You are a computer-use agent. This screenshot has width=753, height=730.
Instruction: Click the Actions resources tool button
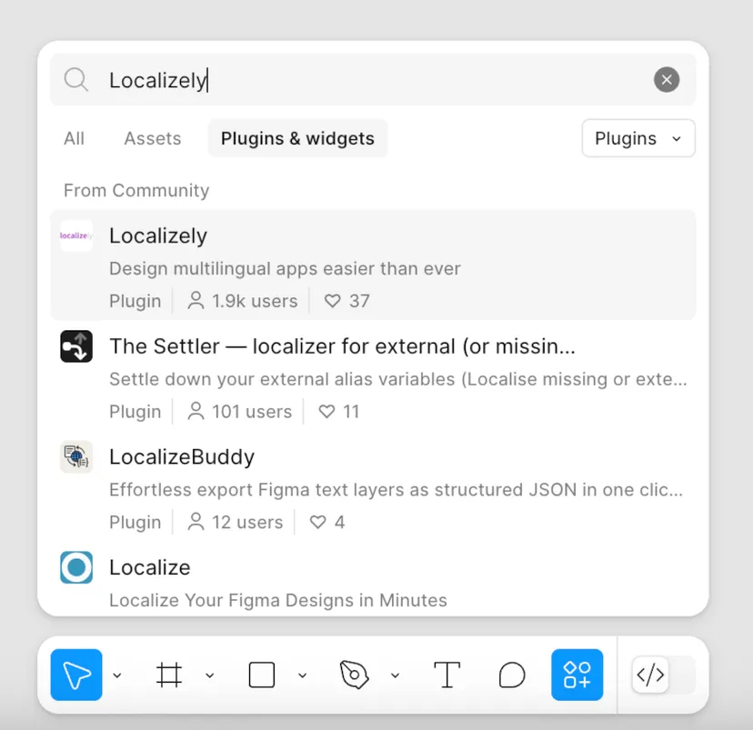(577, 675)
